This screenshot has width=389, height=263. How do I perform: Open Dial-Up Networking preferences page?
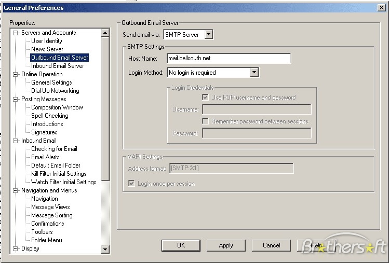pyautogui.click(x=55, y=91)
